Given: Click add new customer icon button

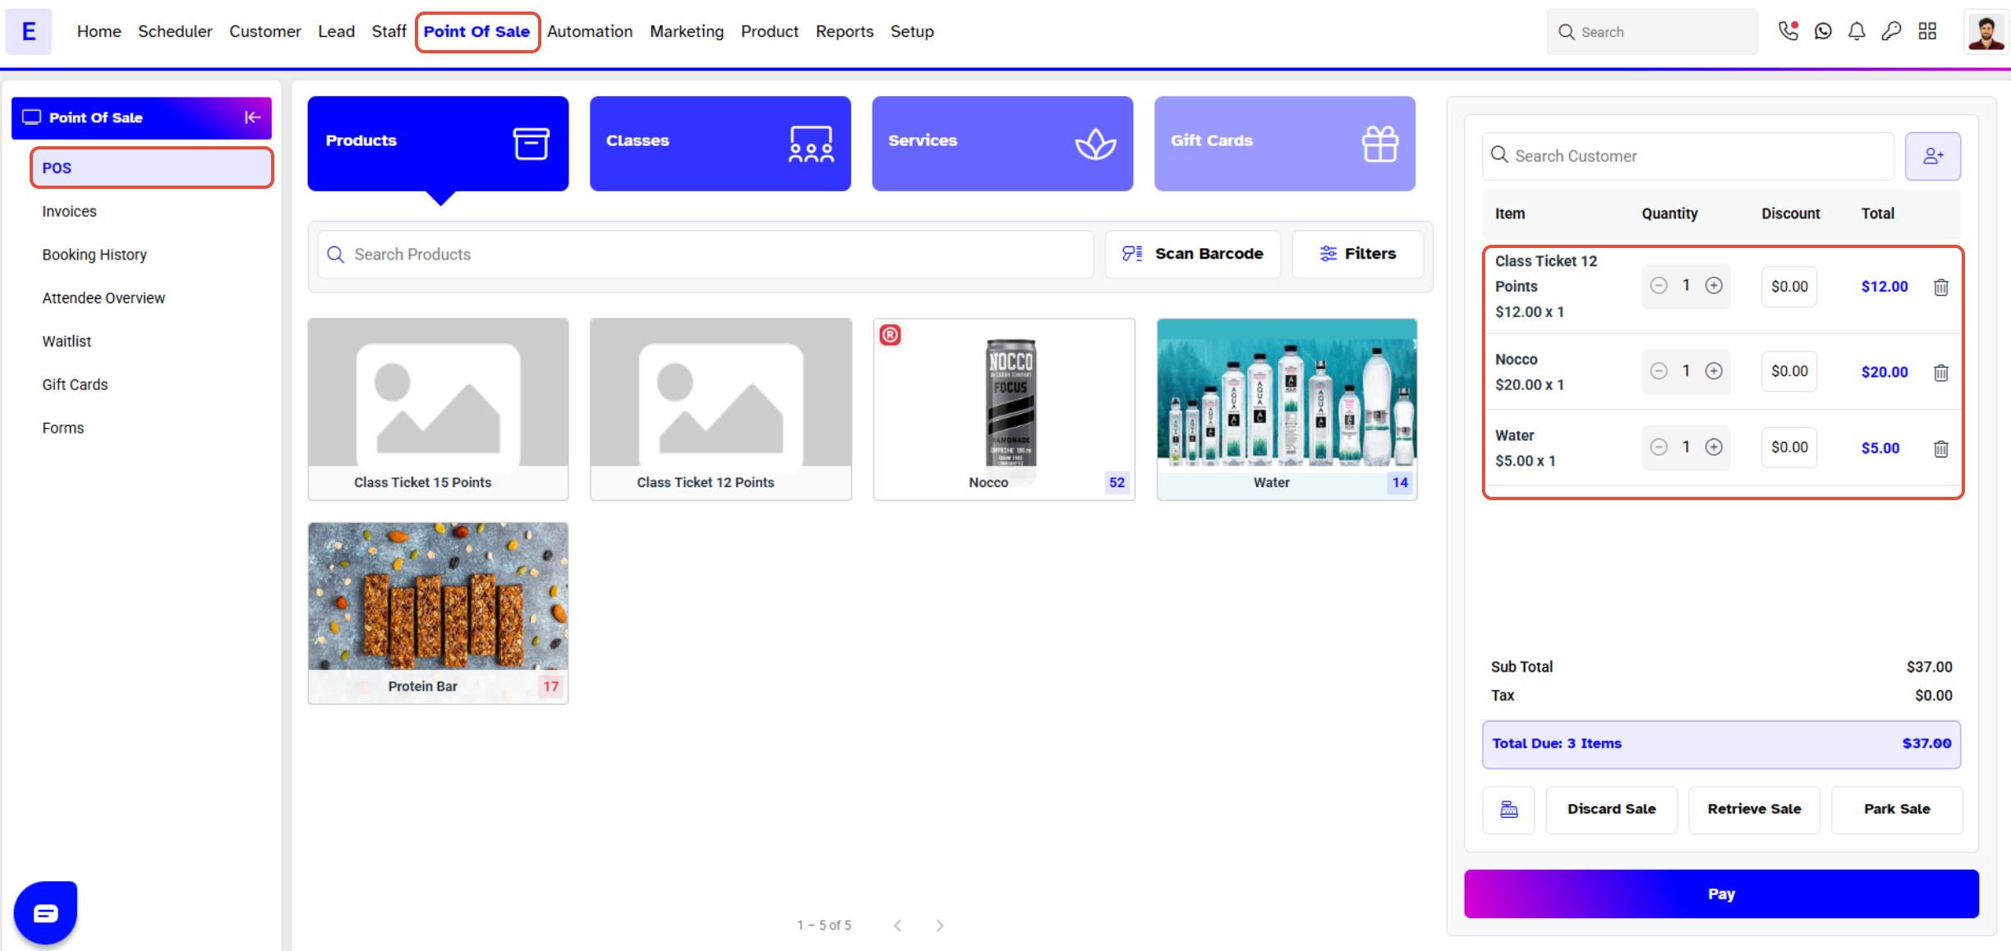Looking at the screenshot, I should pyautogui.click(x=1932, y=156).
